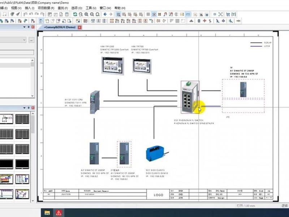
Task: Close the upper left panel
Action: pyautogui.click(x=33, y=27)
